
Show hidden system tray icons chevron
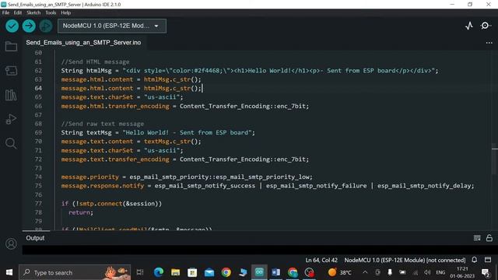coord(365,272)
